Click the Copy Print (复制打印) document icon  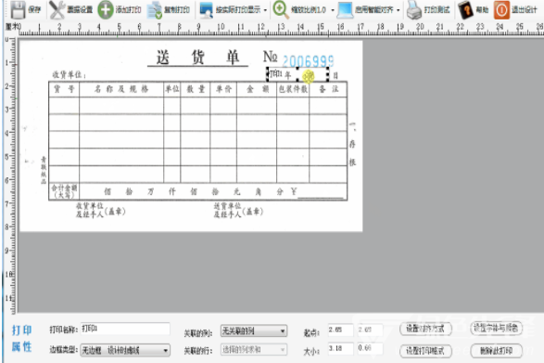click(x=154, y=10)
